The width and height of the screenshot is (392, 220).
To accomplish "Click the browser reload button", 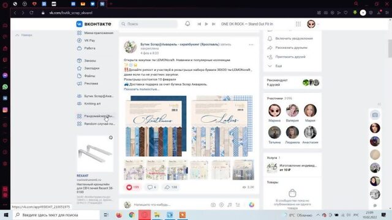I will (31, 12).
